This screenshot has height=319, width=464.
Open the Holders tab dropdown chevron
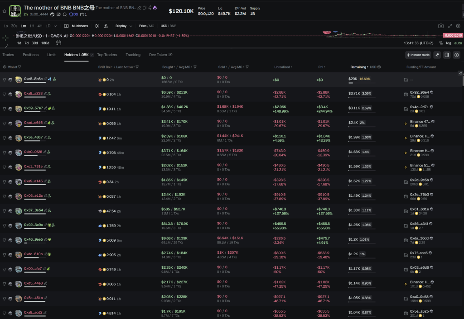tap(92, 55)
